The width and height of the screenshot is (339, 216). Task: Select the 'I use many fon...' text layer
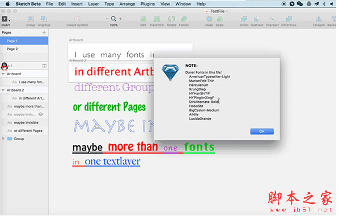coord(24,82)
